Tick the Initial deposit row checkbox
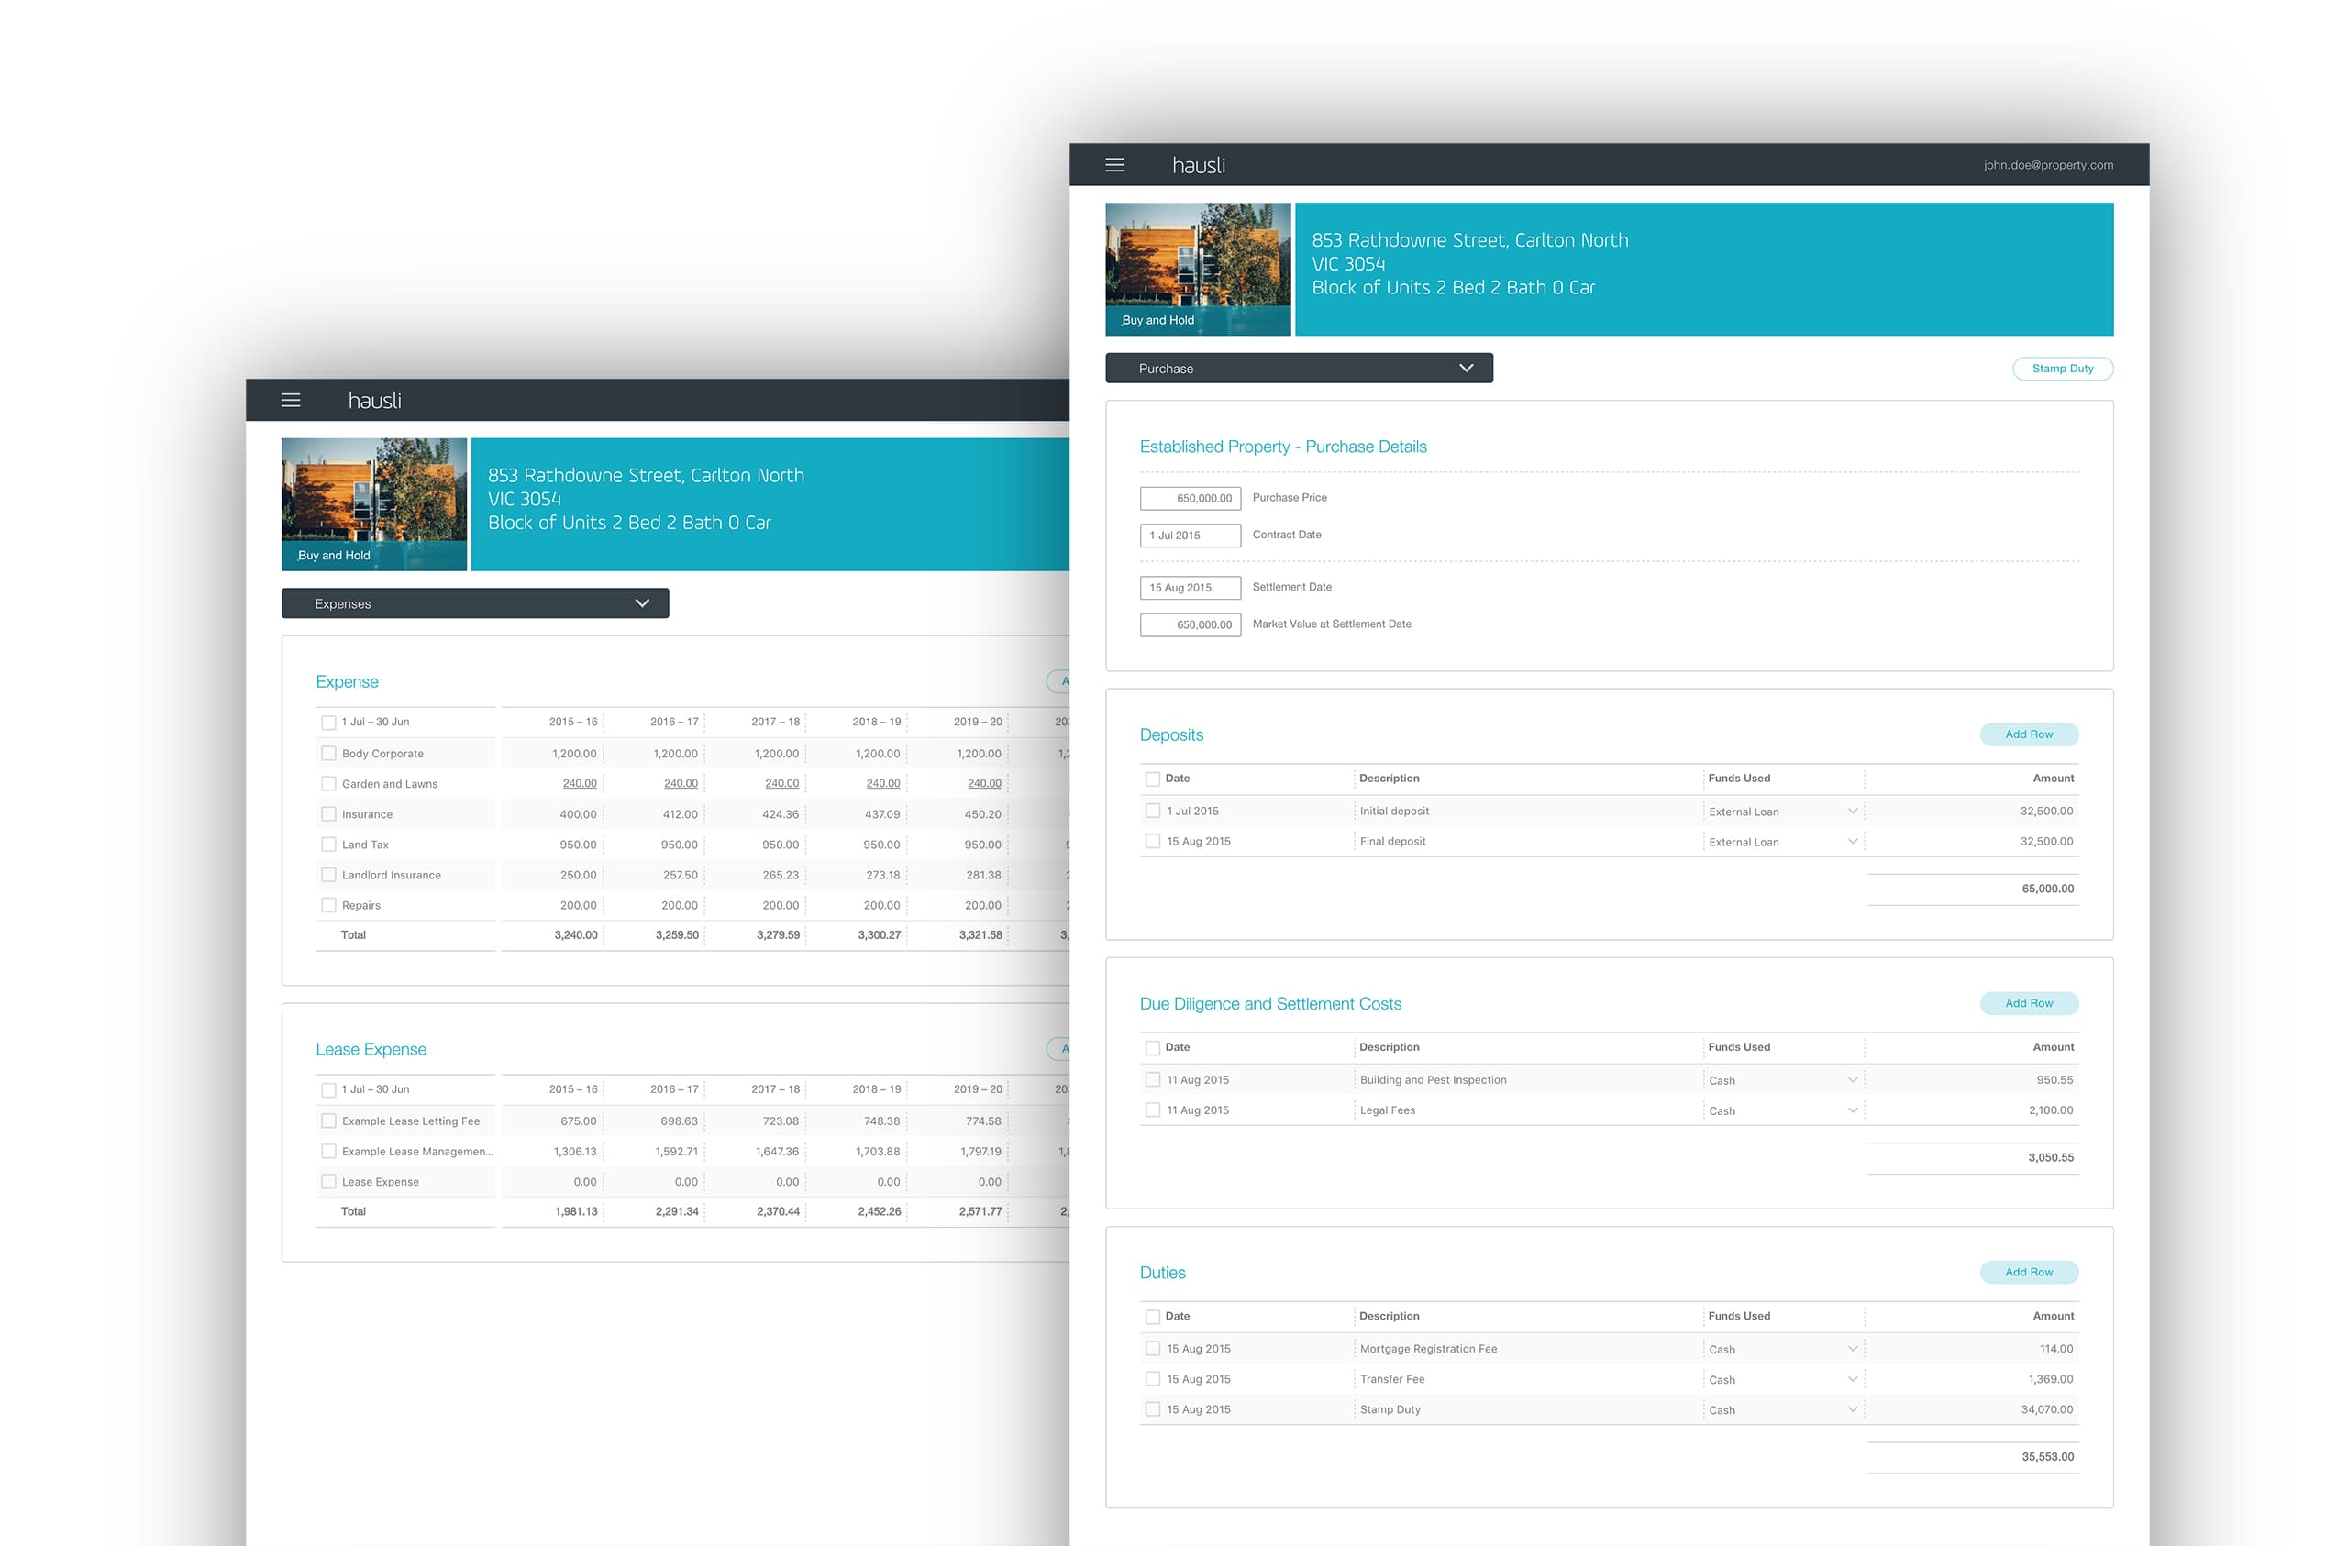 click(x=1152, y=811)
